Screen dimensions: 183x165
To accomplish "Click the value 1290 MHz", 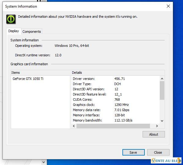I will pos(121,105).
